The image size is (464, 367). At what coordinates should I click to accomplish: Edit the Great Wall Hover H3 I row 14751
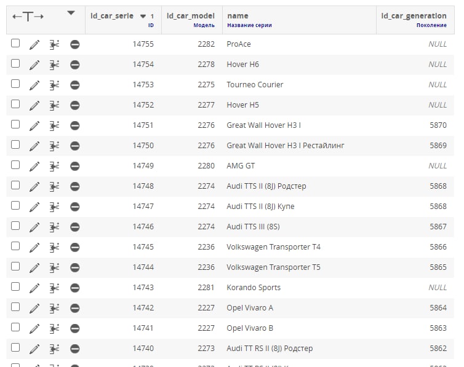pos(34,126)
